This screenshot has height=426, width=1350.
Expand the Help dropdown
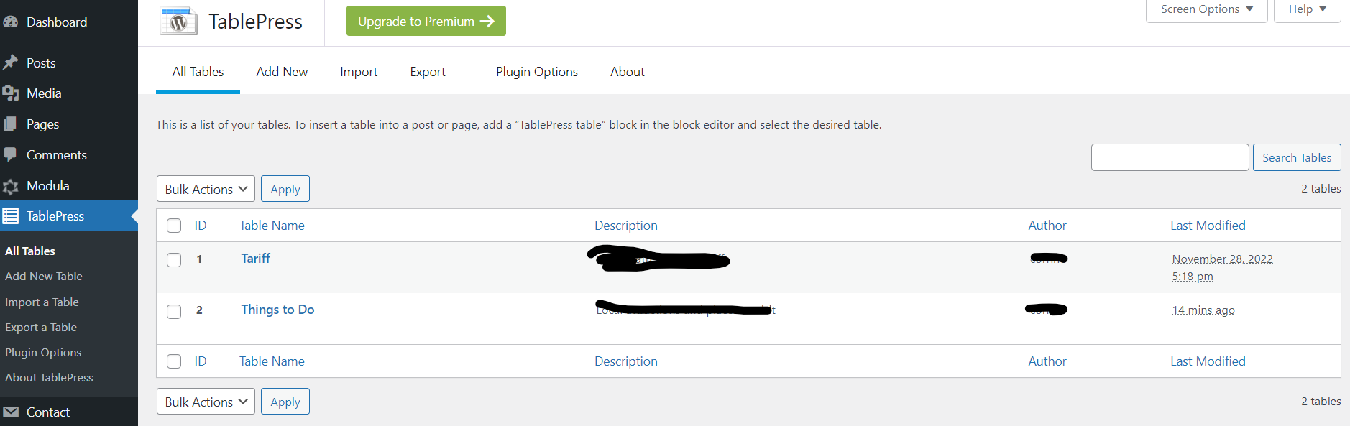click(1307, 9)
